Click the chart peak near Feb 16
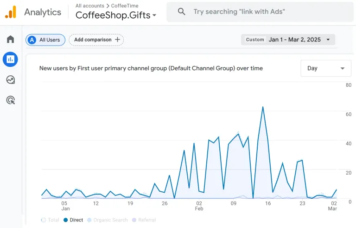The width and height of the screenshot is (356, 228). [x=263, y=107]
